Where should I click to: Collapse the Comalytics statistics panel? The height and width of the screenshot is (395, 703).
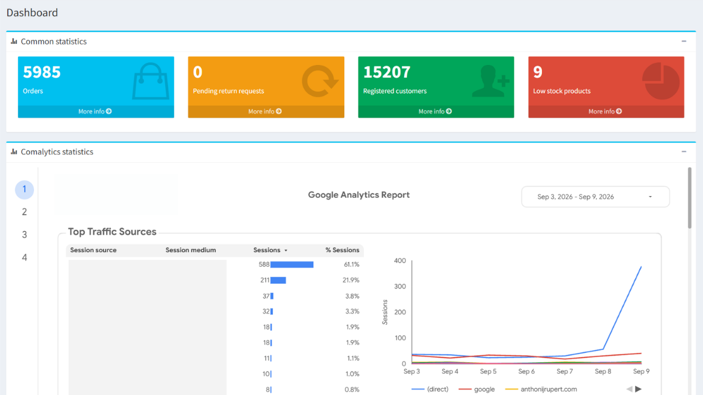[x=684, y=152]
